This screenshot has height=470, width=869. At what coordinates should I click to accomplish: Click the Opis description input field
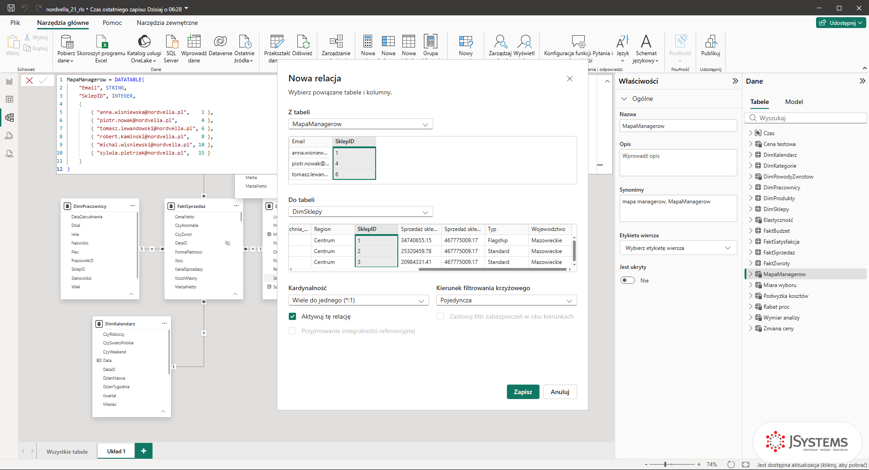pos(678,162)
